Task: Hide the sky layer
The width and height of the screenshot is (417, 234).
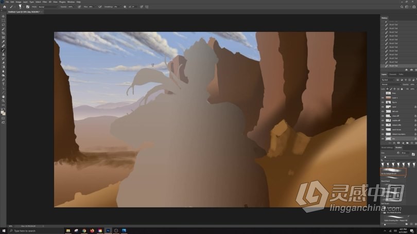Action: click(x=383, y=139)
